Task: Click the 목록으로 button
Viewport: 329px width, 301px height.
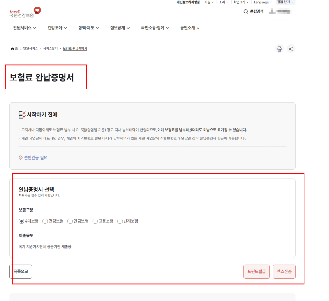Action: click(21, 271)
